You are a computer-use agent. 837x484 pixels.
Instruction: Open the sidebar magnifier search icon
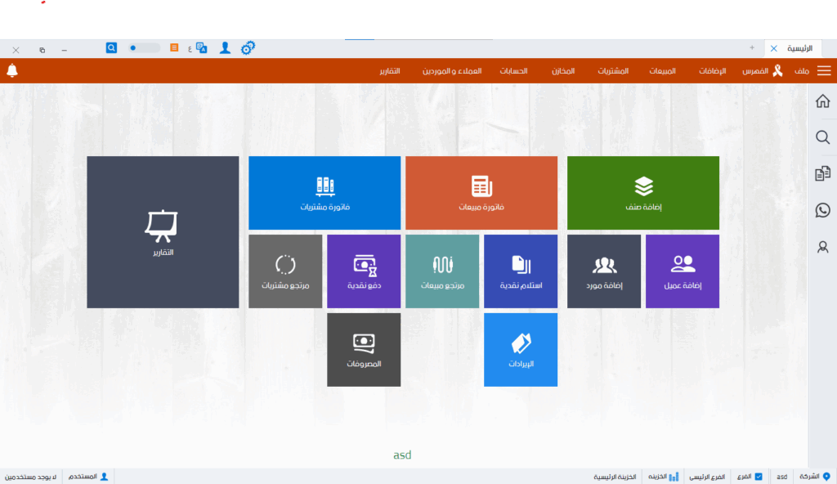click(x=822, y=137)
